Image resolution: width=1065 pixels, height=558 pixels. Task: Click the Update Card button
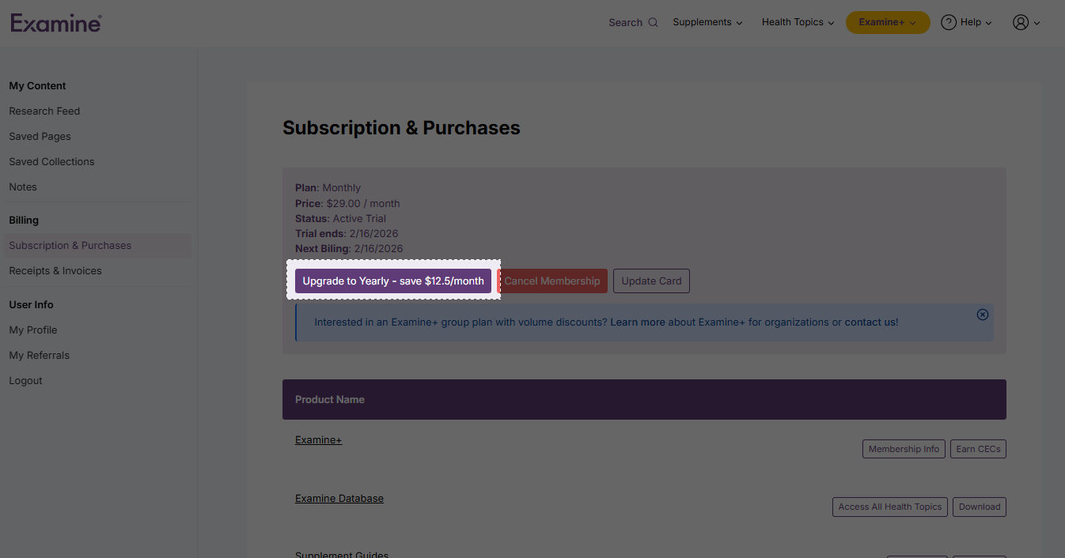651,281
